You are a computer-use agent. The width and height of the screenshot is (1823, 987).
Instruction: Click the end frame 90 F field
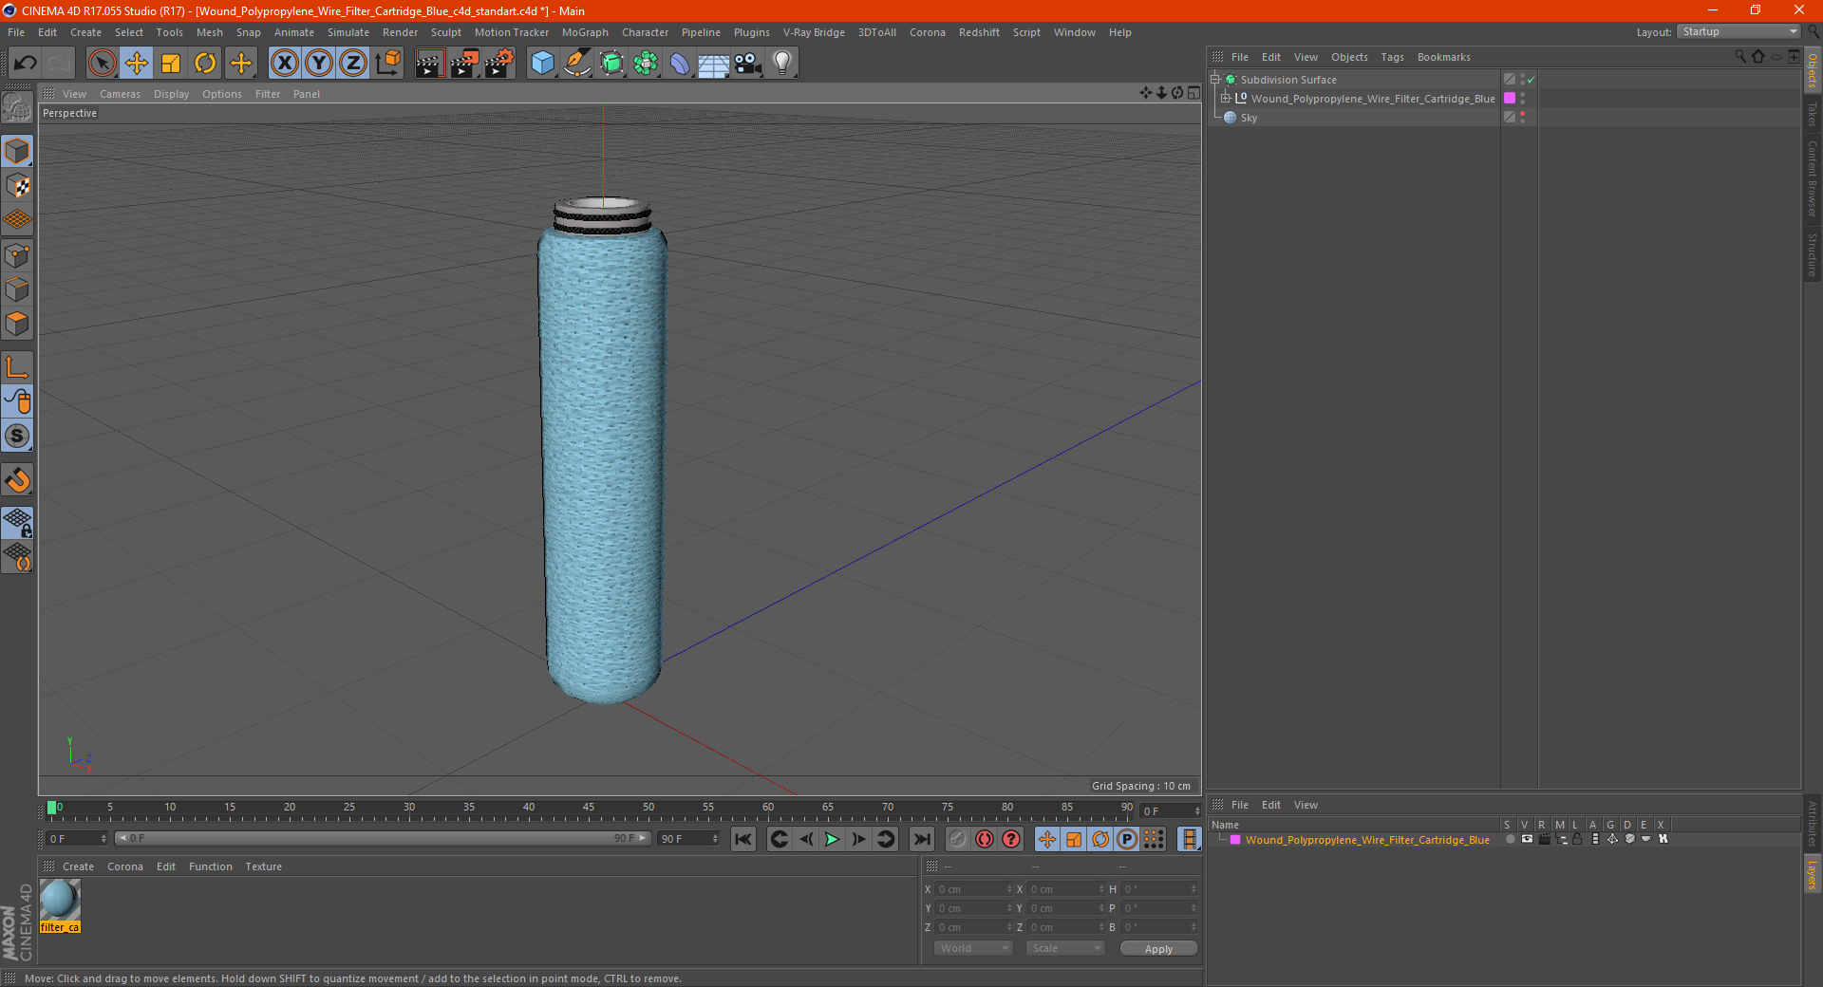[x=689, y=839]
